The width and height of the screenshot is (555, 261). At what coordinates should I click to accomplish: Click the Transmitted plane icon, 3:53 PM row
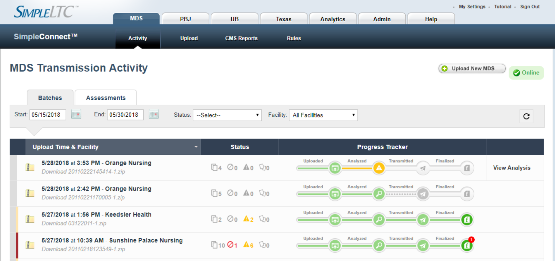[x=423, y=168]
